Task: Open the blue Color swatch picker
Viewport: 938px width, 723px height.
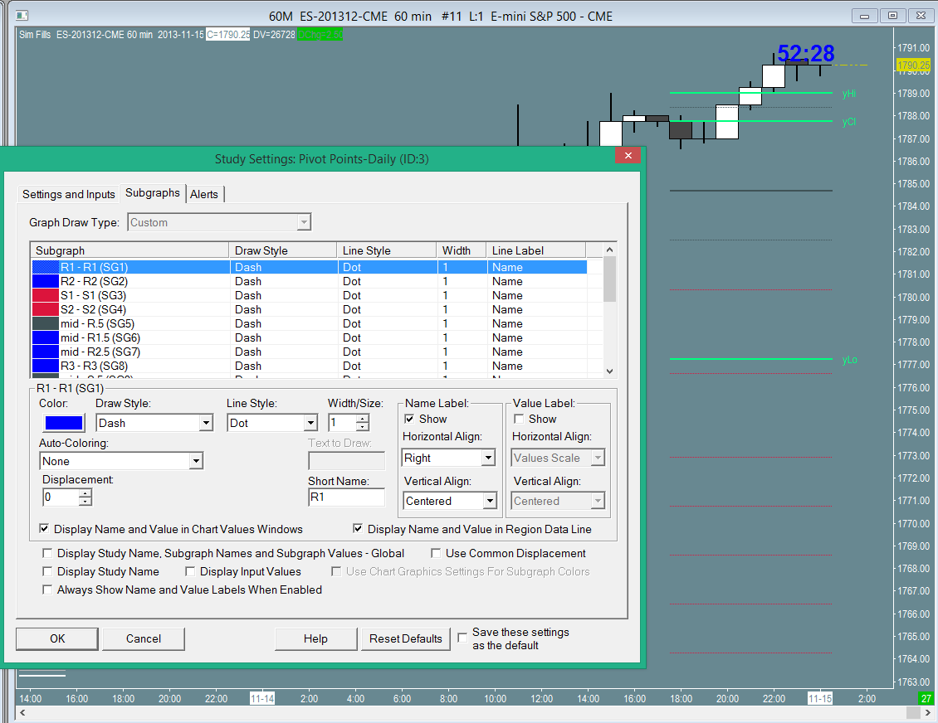Action: click(x=63, y=423)
